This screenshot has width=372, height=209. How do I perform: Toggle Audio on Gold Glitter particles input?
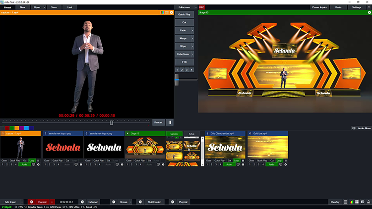coord(229,164)
